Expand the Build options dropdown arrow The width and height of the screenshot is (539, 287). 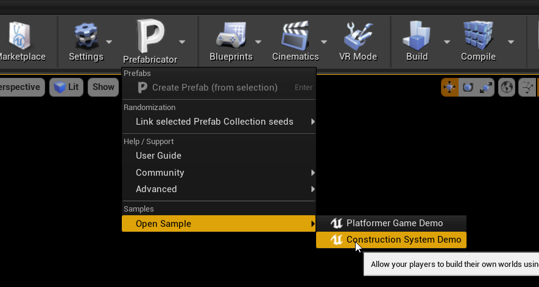(x=446, y=42)
